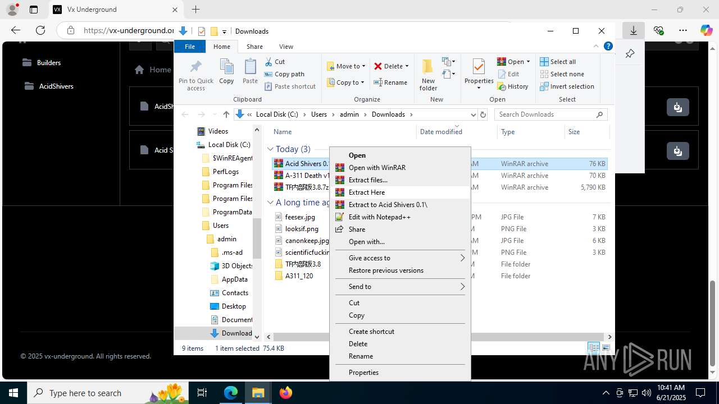Select the A311_120 folder

(x=299, y=276)
